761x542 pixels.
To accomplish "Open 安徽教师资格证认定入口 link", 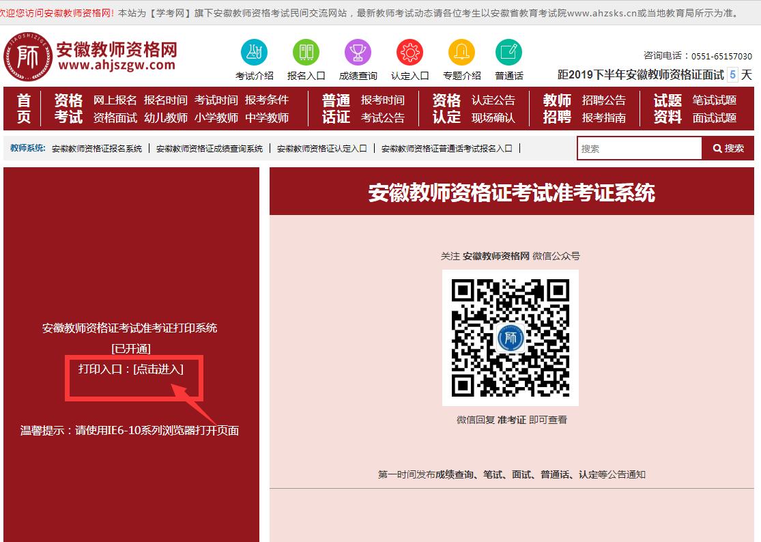I will 321,149.
